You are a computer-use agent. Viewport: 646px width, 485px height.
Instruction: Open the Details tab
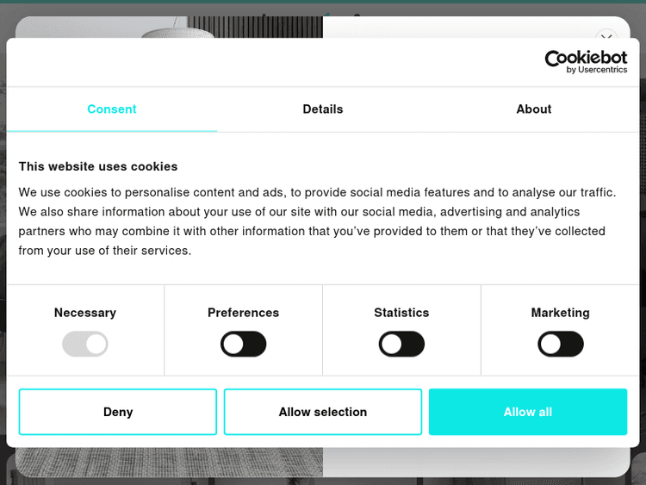(x=322, y=109)
